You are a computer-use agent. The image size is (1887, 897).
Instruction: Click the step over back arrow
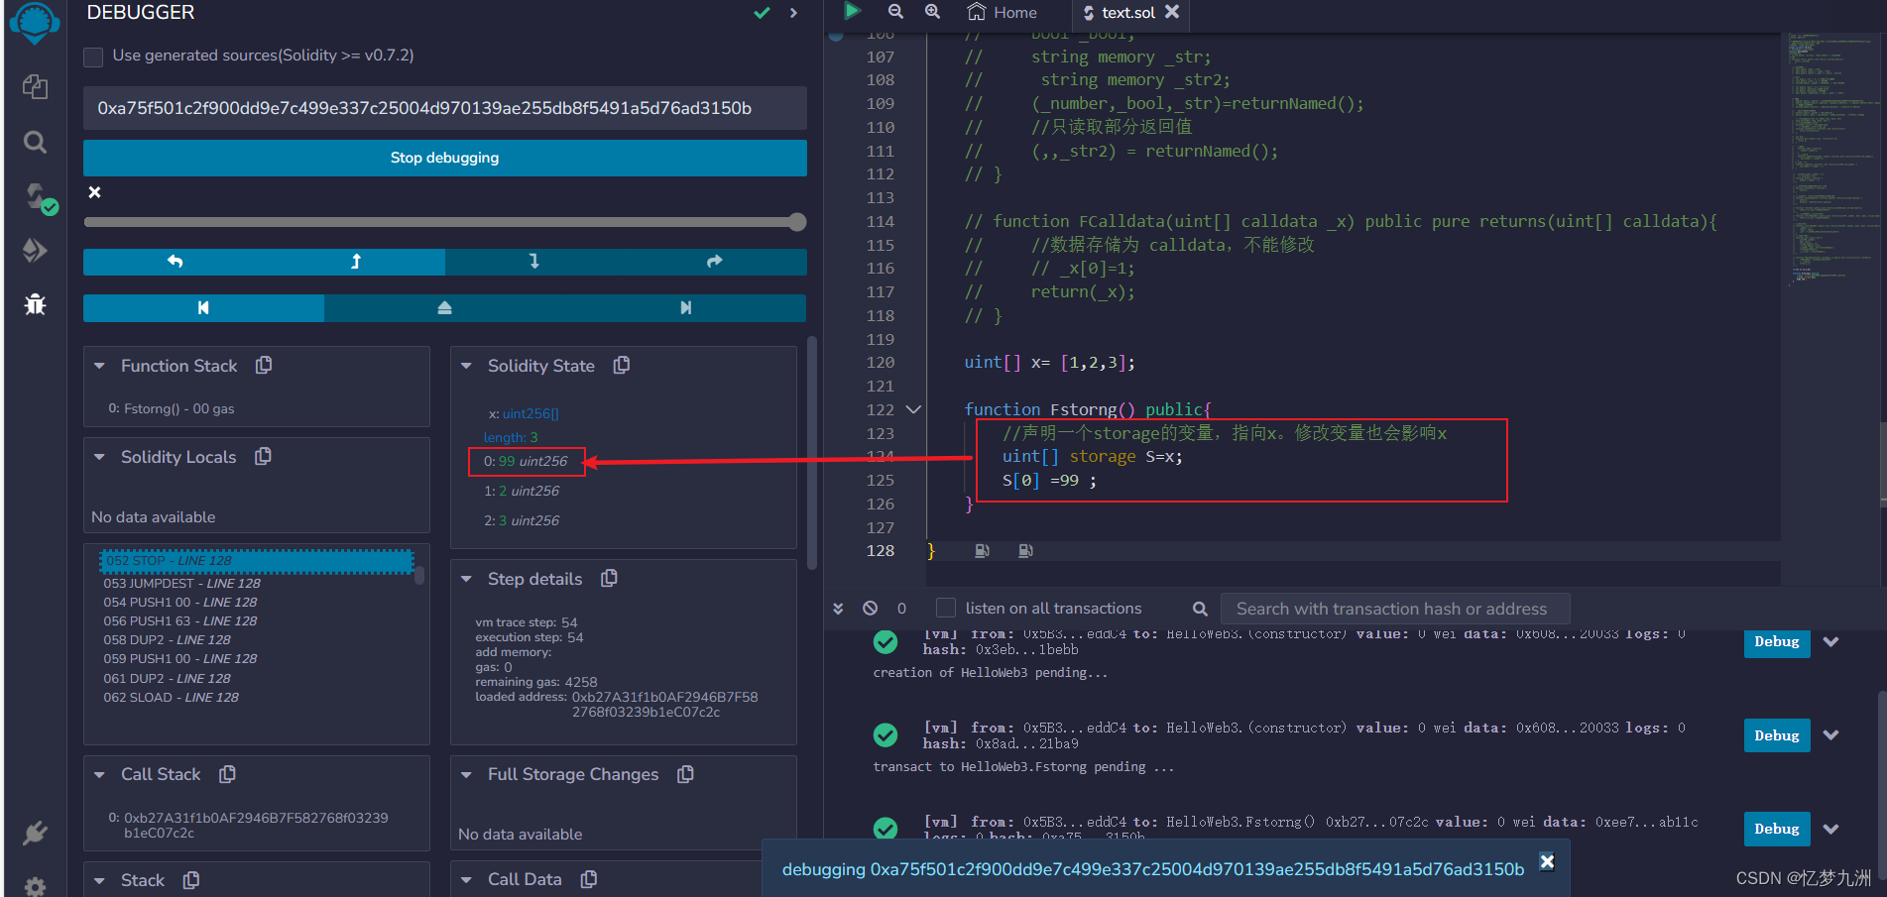175,262
